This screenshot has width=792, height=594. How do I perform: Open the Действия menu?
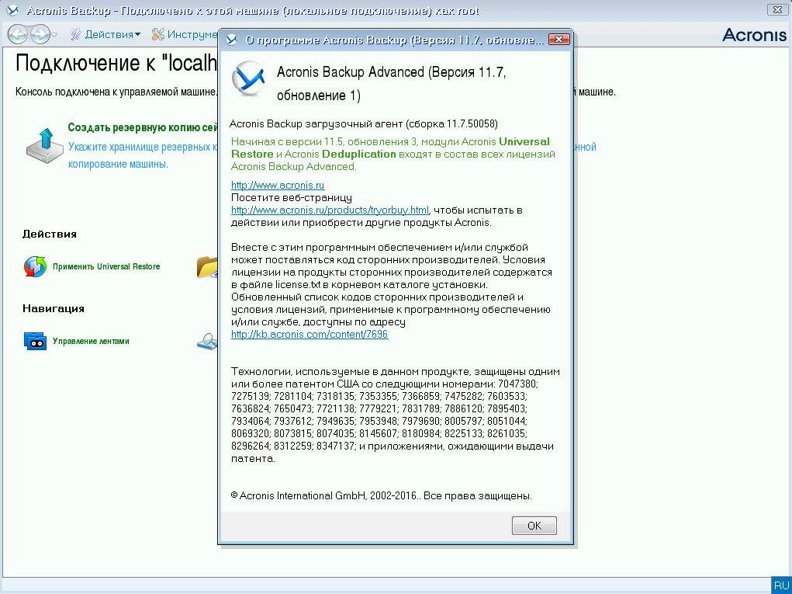(105, 34)
